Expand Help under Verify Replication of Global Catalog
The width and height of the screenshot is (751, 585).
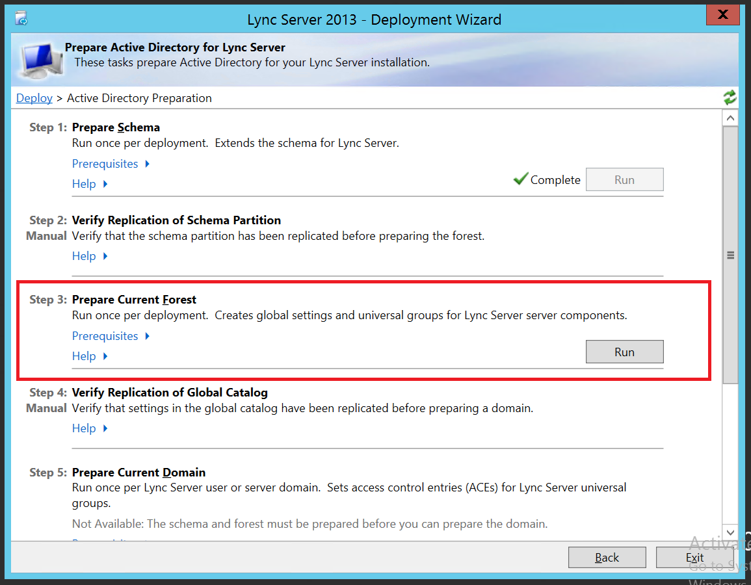coord(90,428)
